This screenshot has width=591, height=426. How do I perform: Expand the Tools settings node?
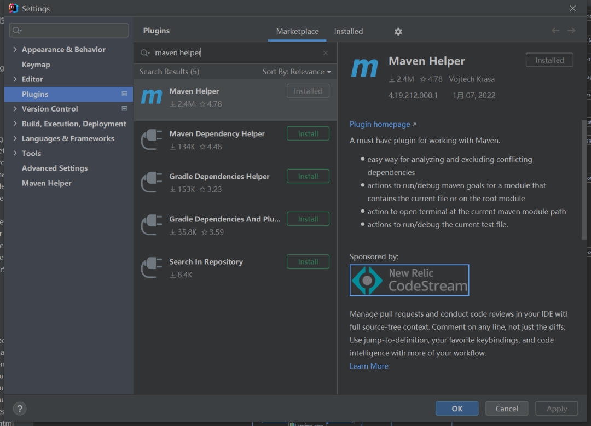coord(15,153)
